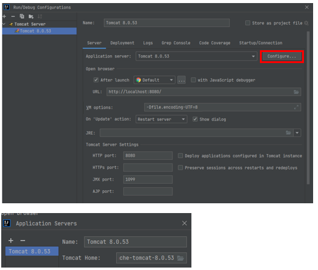Sort configurations alphabetically icon
318x270 pixels.
tap(40, 17)
